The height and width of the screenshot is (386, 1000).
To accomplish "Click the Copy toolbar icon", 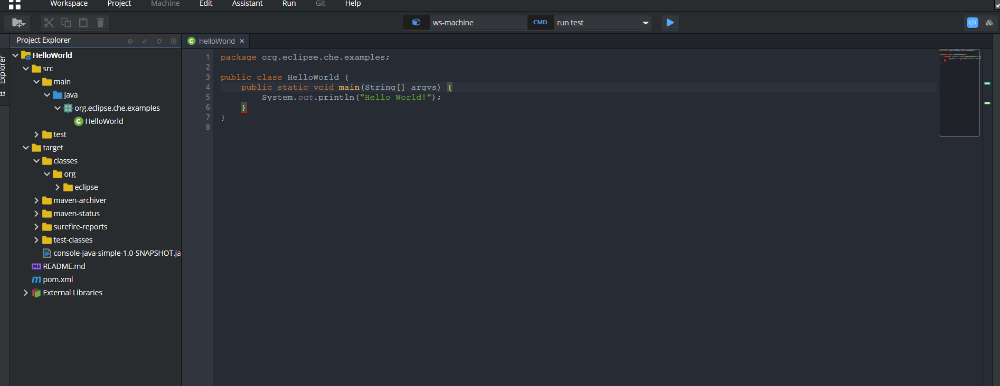I will click(66, 23).
